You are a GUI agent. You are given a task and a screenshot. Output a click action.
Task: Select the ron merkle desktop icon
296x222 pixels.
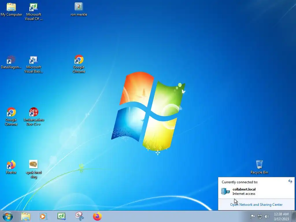coord(79,10)
